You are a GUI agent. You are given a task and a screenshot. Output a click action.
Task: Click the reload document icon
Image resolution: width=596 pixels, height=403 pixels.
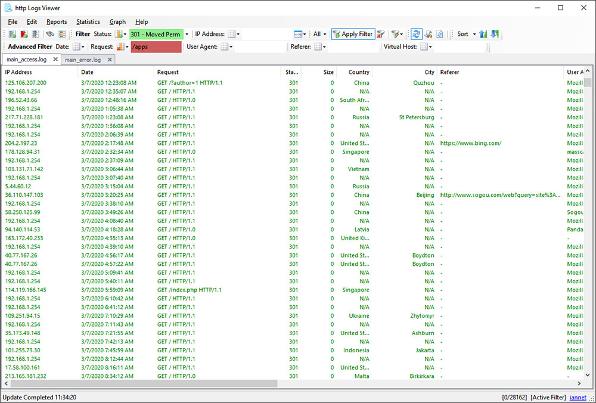(439, 34)
